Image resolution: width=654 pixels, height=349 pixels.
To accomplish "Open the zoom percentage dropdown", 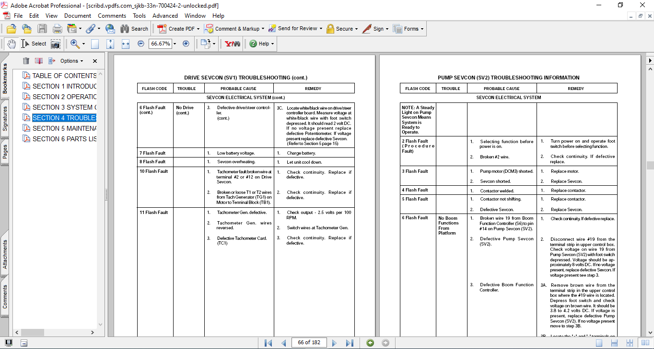I will [175, 44].
